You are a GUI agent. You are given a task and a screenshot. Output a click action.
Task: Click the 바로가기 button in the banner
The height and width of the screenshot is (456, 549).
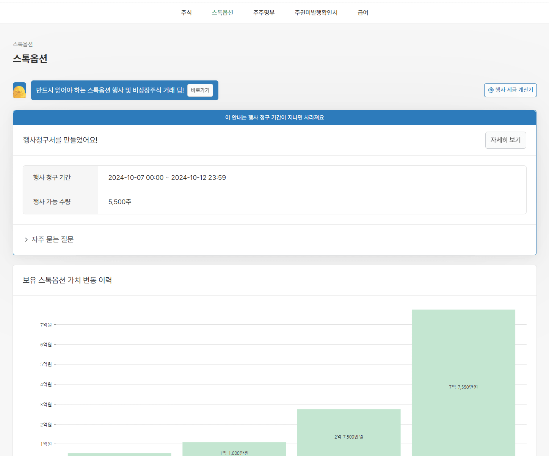click(x=200, y=90)
